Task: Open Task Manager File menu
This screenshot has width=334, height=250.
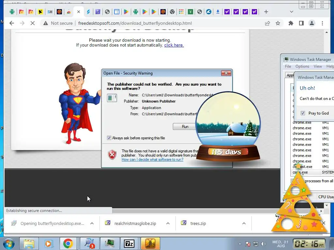Action: tap(288, 66)
